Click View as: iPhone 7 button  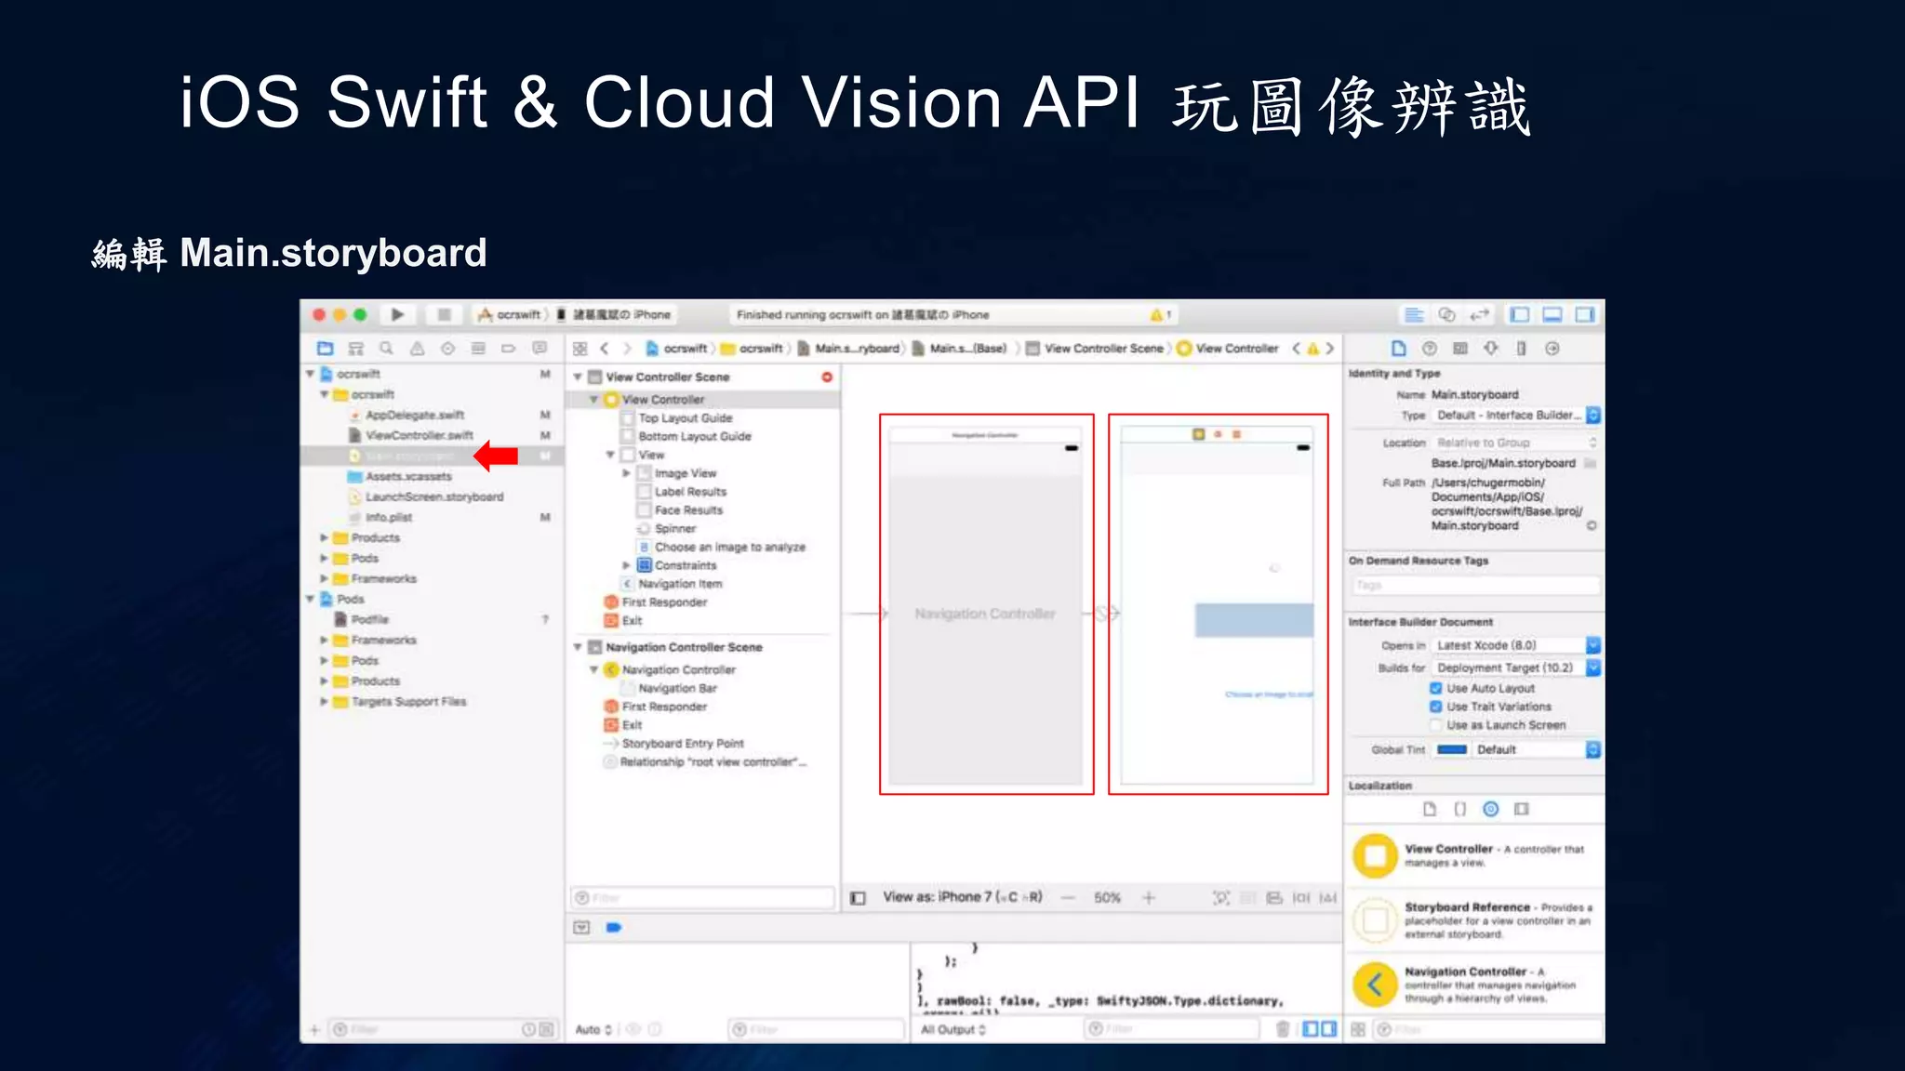(x=963, y=897)
